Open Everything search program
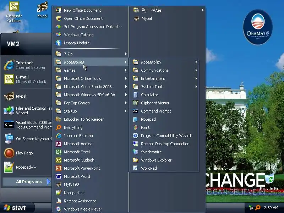284x213 pixels. (91, 127)
